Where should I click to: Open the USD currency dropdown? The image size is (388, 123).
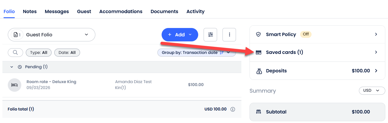[x=372, y=91]
